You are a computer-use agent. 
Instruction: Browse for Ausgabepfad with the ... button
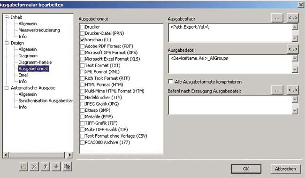277,18
